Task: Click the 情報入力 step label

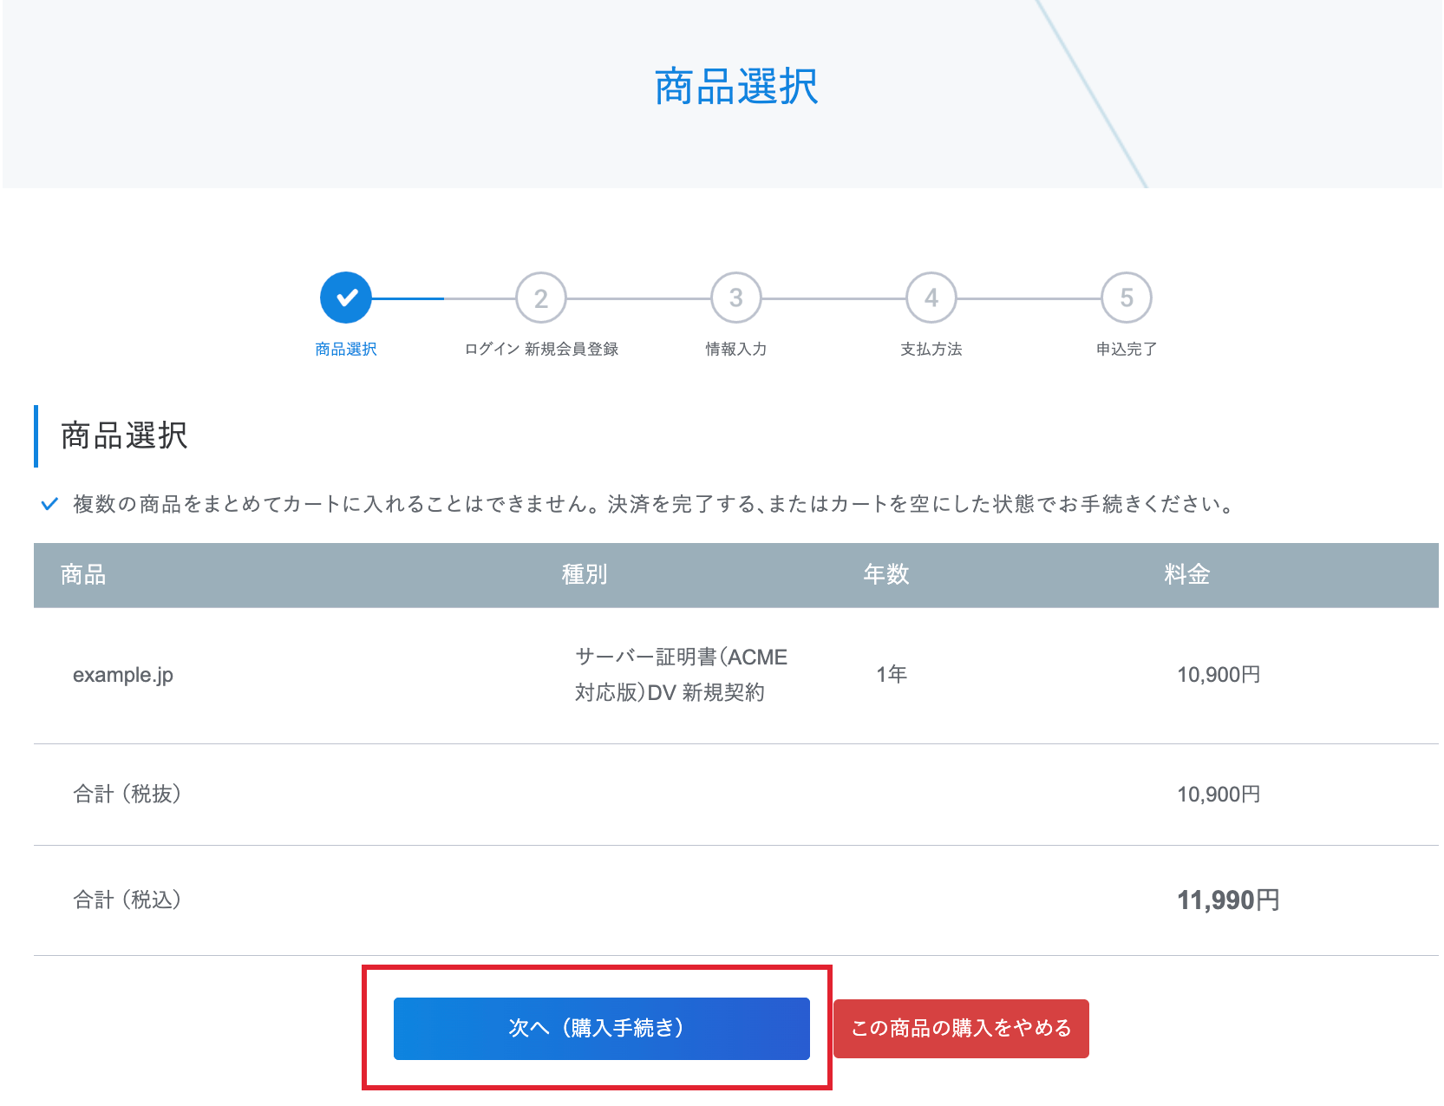Action: 736,349
